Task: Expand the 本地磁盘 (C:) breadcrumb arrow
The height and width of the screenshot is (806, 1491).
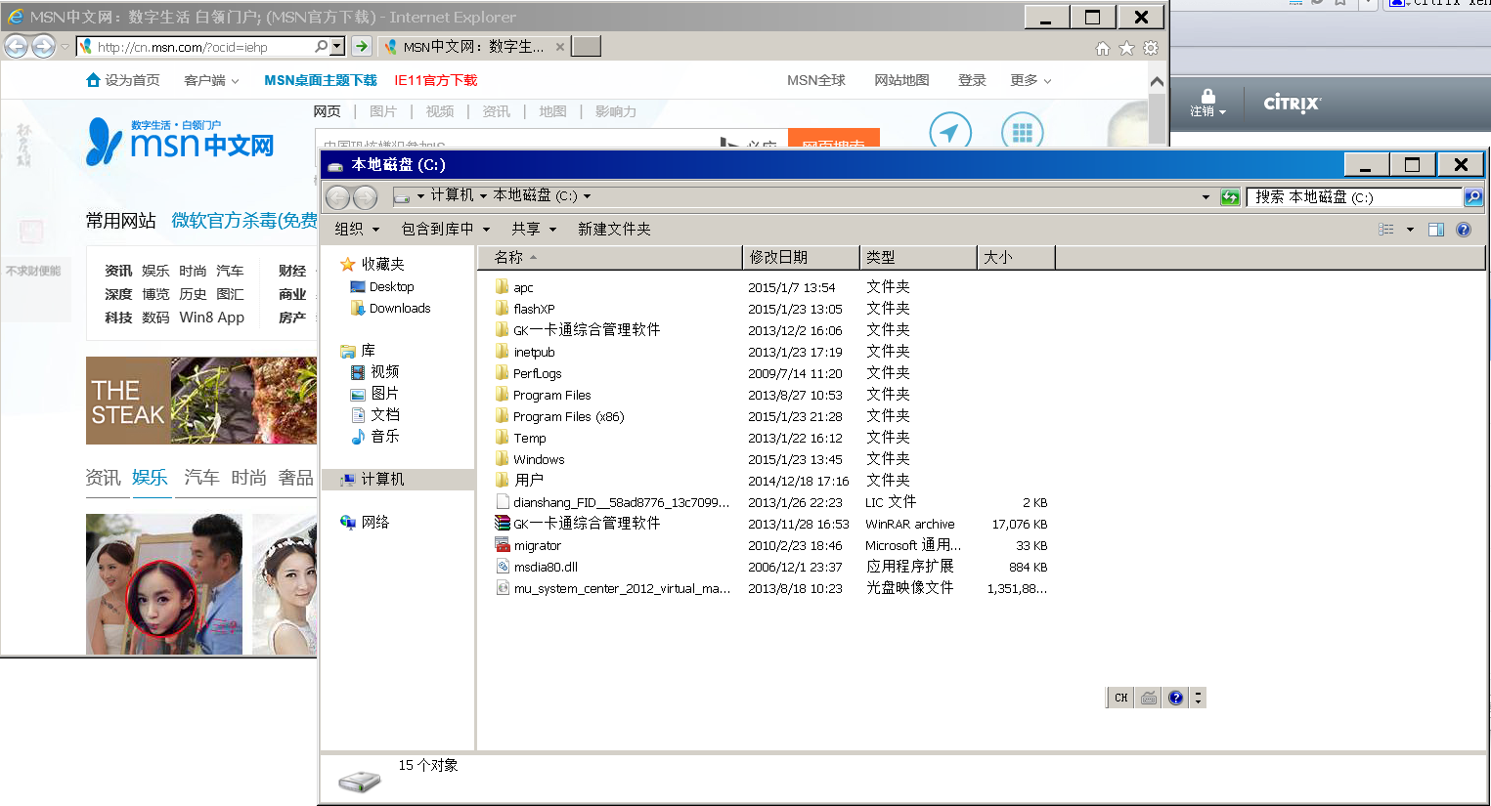Action: 587,196
